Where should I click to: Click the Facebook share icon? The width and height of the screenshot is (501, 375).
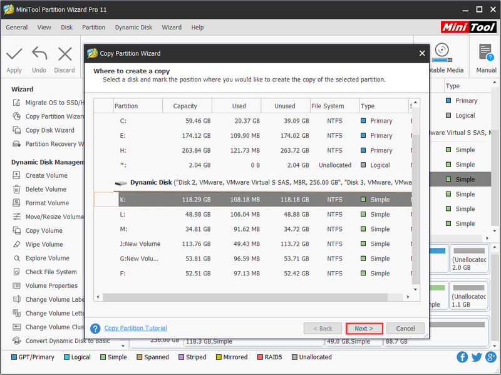click(462, 357)
